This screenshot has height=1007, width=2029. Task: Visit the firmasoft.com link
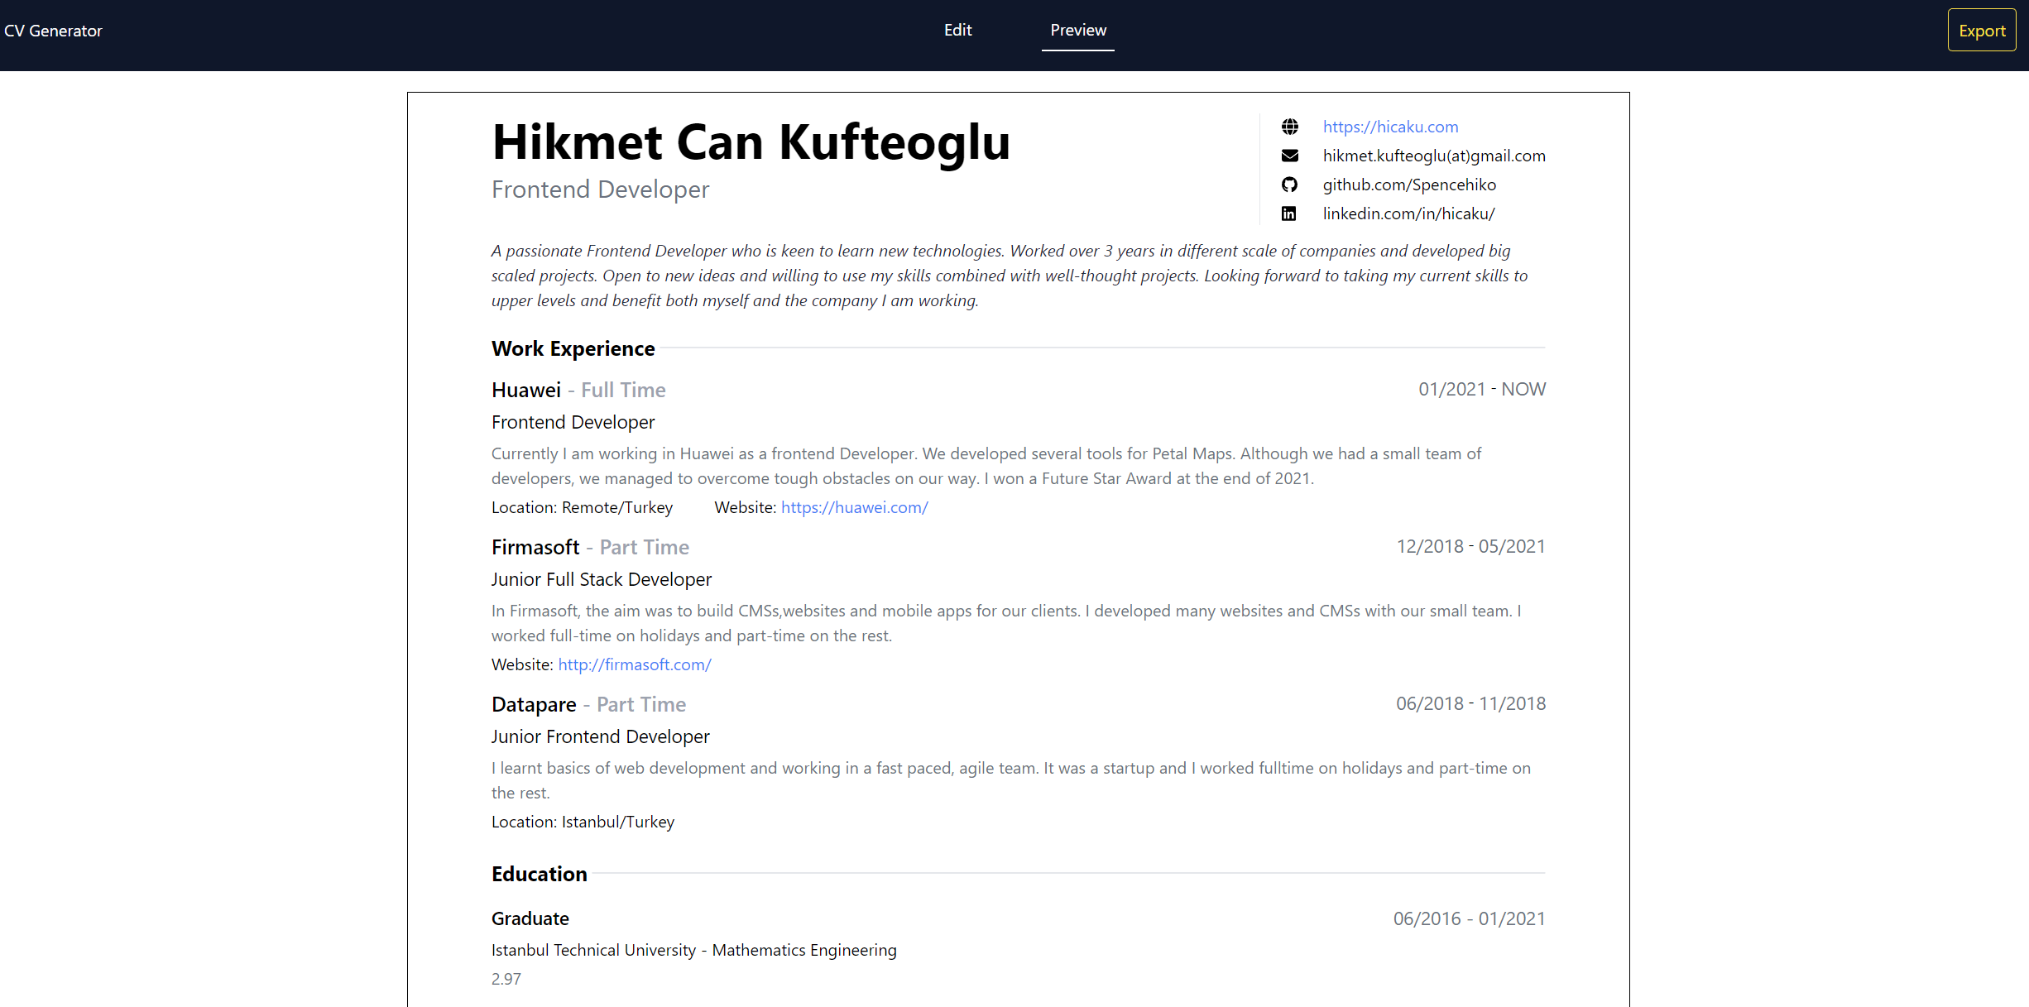(634, 664)
